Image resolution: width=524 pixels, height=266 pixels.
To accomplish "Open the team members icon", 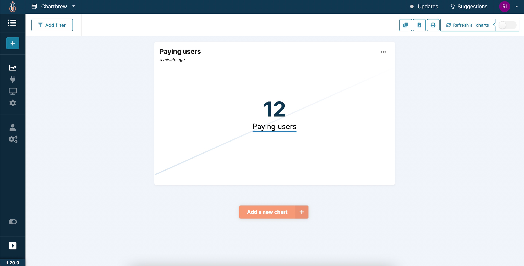I will pos(12,127).
